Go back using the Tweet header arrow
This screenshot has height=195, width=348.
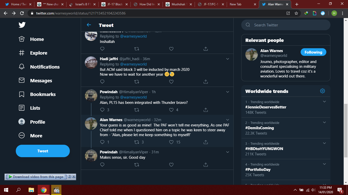[x=89, y=25]
